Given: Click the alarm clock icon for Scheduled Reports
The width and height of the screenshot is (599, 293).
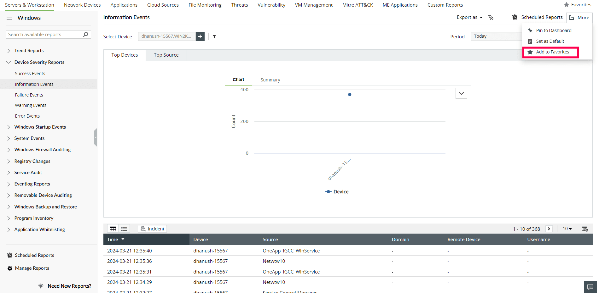Looking at the screenshot, I should pos(515,17).
